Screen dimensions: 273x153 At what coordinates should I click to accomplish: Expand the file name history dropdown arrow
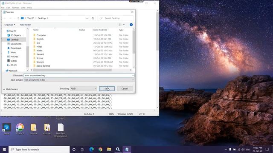point(133,75)
